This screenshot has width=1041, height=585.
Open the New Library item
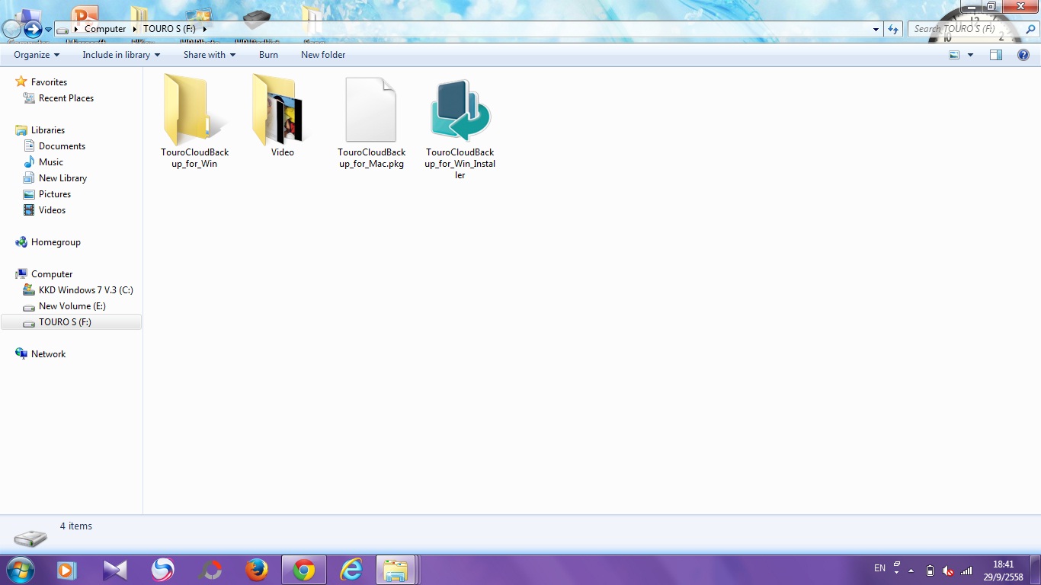point(62,178)
